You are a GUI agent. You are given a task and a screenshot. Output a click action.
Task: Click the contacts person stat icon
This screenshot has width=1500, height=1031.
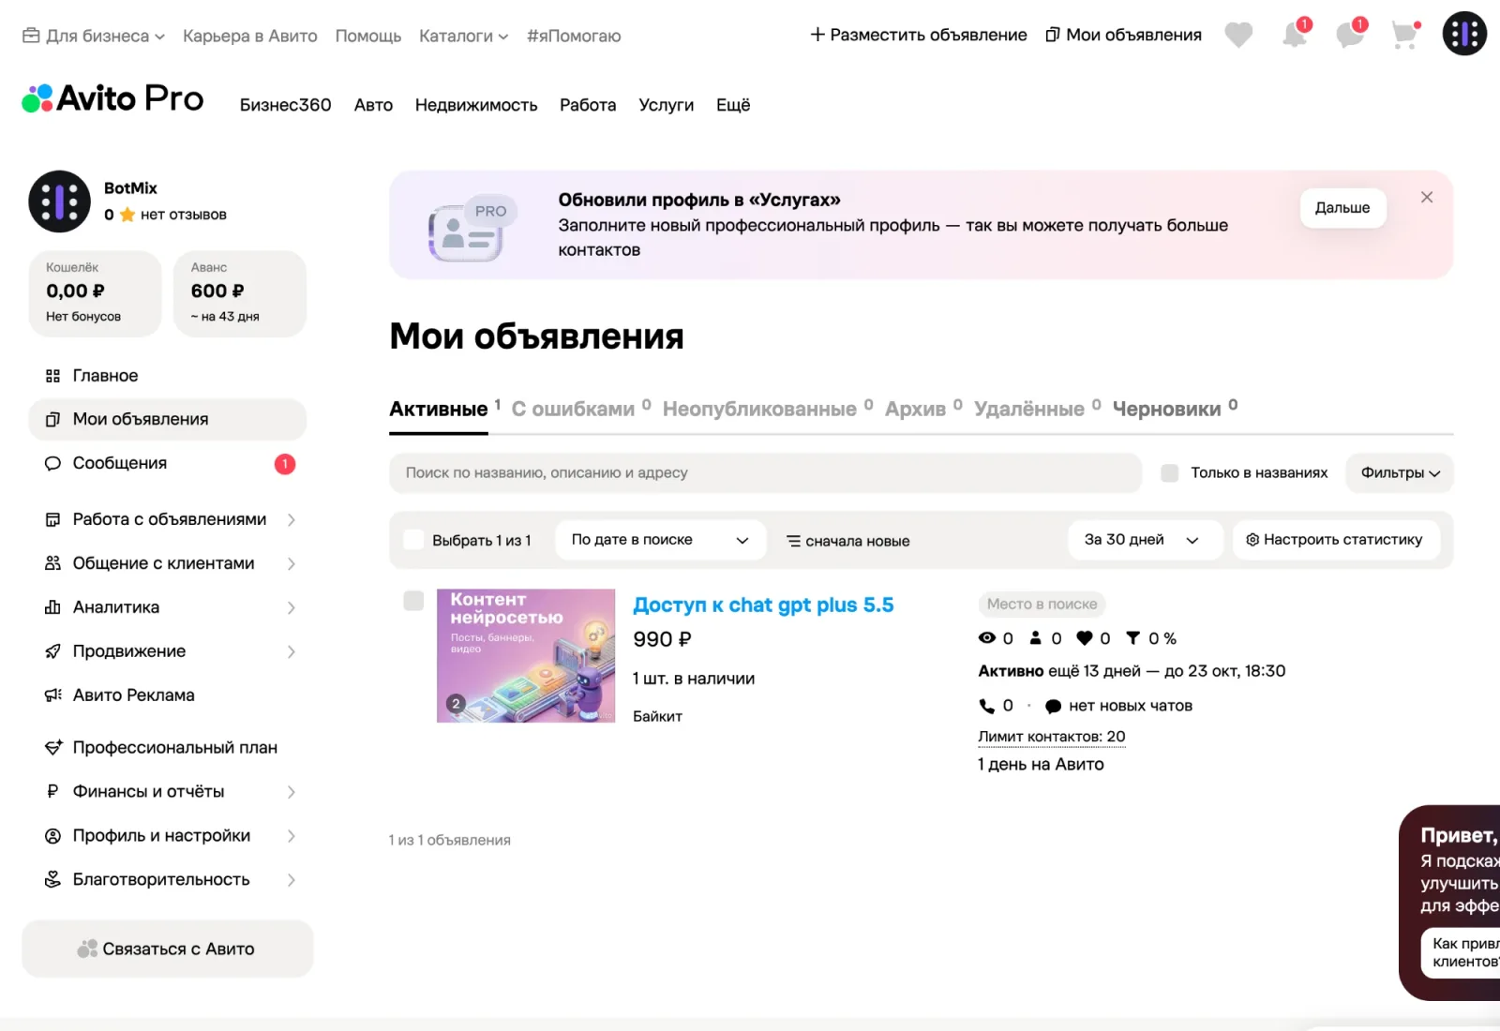(1035, 638)
